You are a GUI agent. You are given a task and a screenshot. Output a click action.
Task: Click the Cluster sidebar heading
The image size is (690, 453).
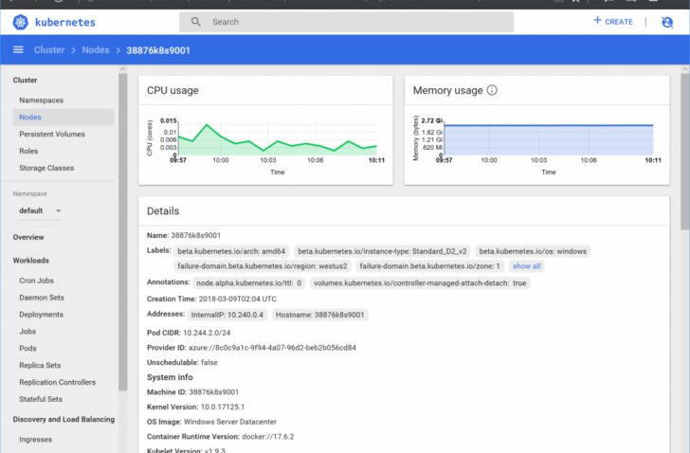(25, 80)
